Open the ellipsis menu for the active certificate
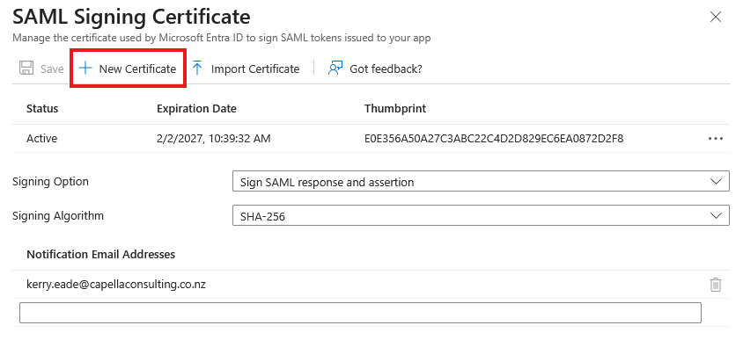The image size is (743, 340). click(x=716, y=139)
